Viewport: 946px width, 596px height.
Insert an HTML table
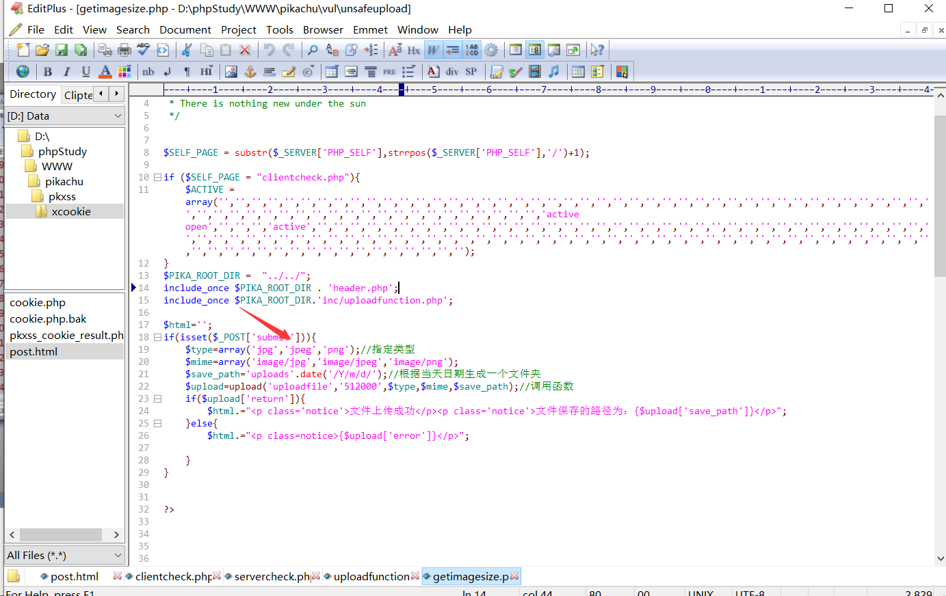tap(332, 71)
